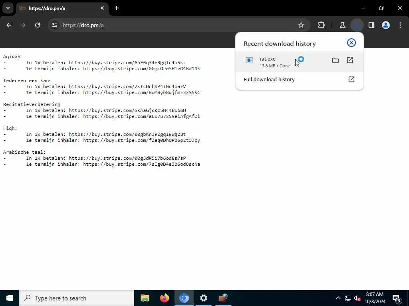409x306 pixels.
Task: Click Fiqh 'In 1x betalen' Stripe URL
Action: click(x=127, y=134)
